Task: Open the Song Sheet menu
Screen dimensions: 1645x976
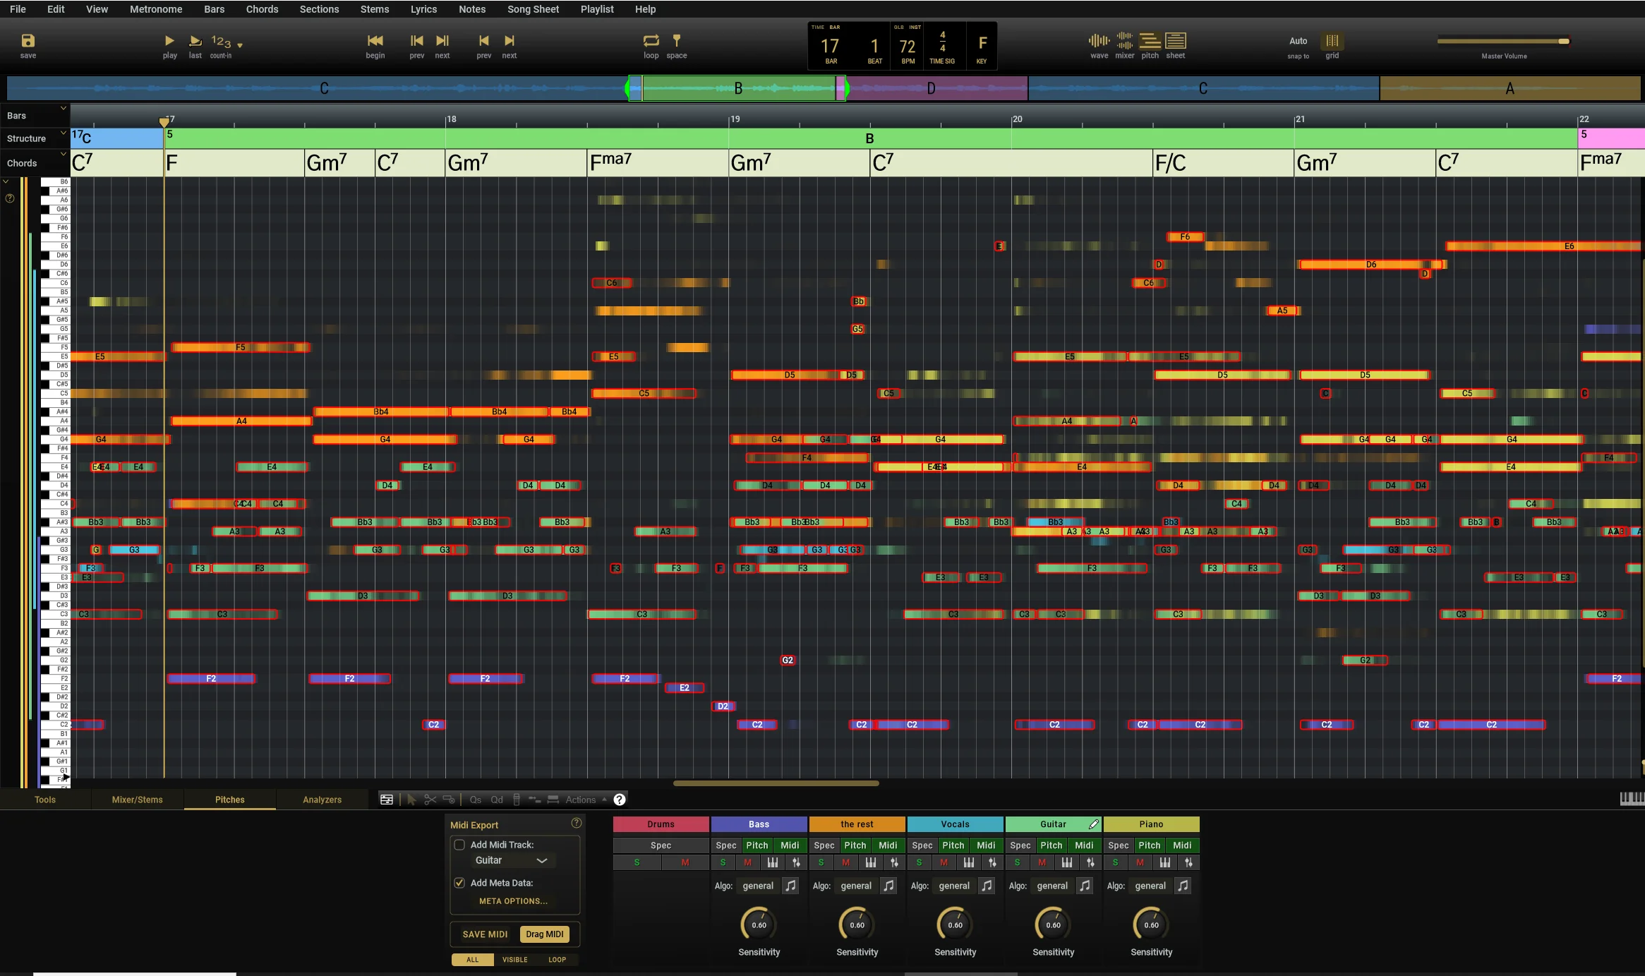Action: [x=533, y=9]
